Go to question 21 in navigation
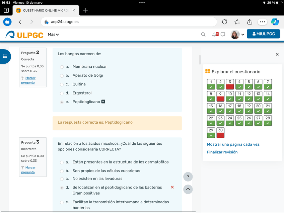The width and height of the screenshot is (284, 213). [x=268, y=108]
